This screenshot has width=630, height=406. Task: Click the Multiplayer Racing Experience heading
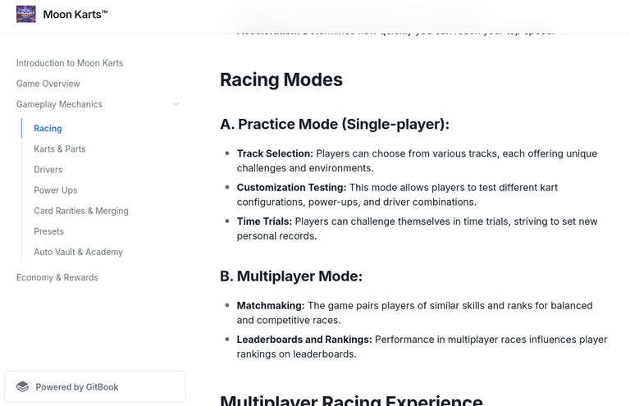pos(352,400)
